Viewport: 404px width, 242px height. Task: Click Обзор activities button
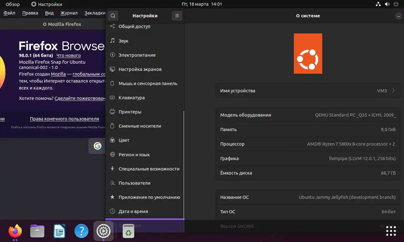[13, 4]
